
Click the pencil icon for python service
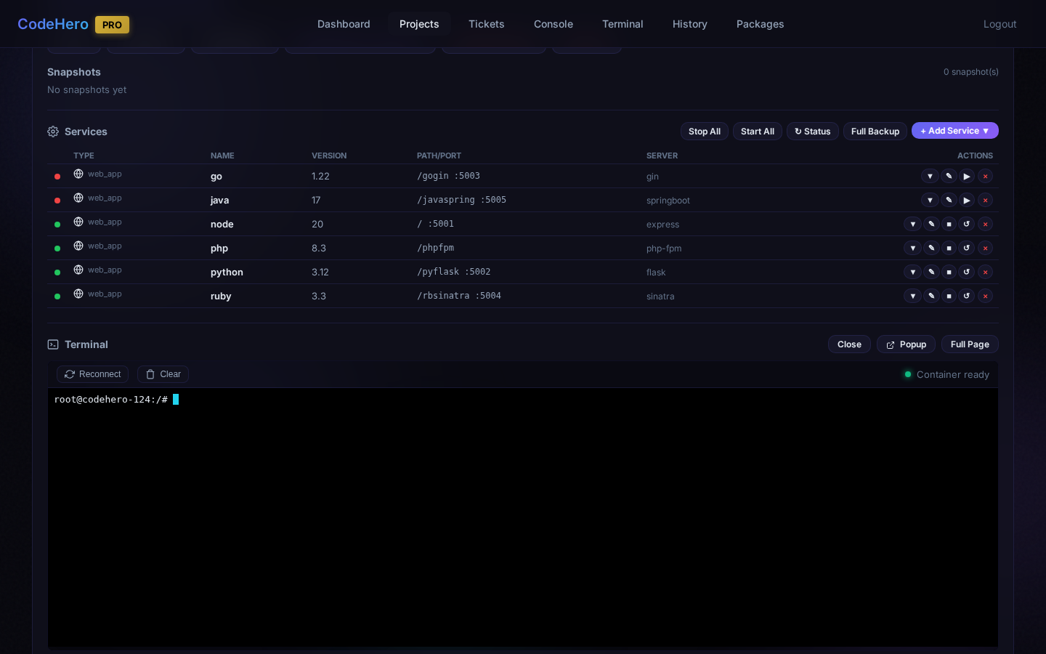point(931,272)
